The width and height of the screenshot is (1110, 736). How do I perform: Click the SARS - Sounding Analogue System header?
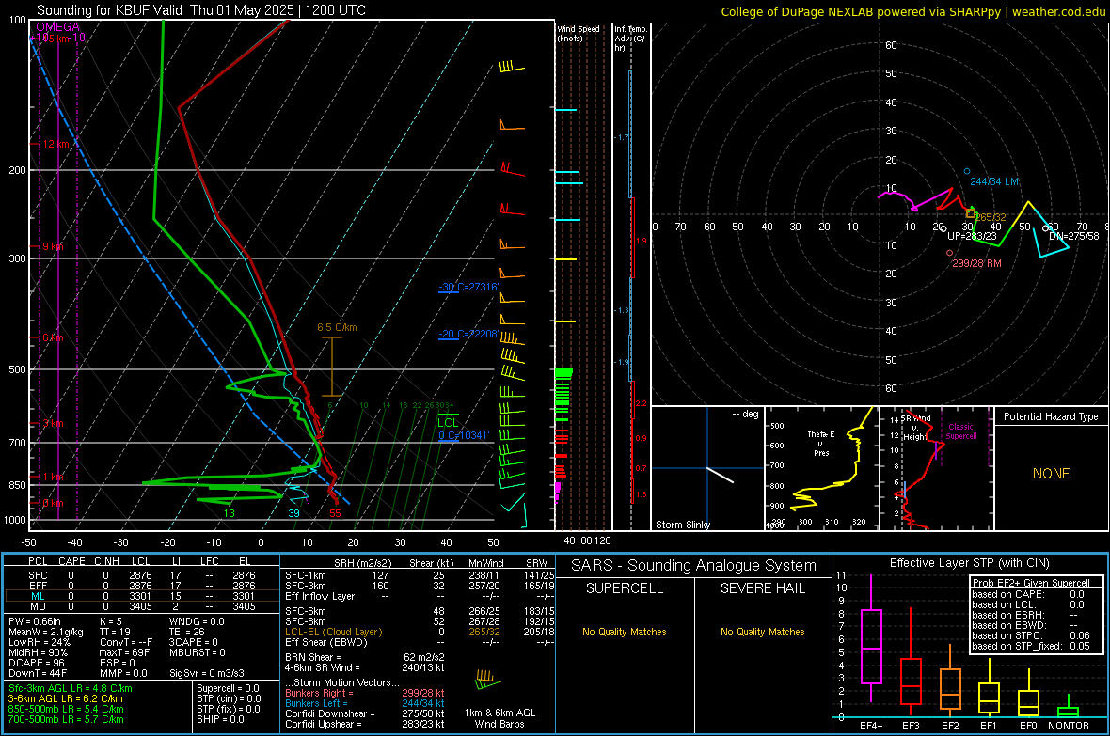tap(694, 566)
